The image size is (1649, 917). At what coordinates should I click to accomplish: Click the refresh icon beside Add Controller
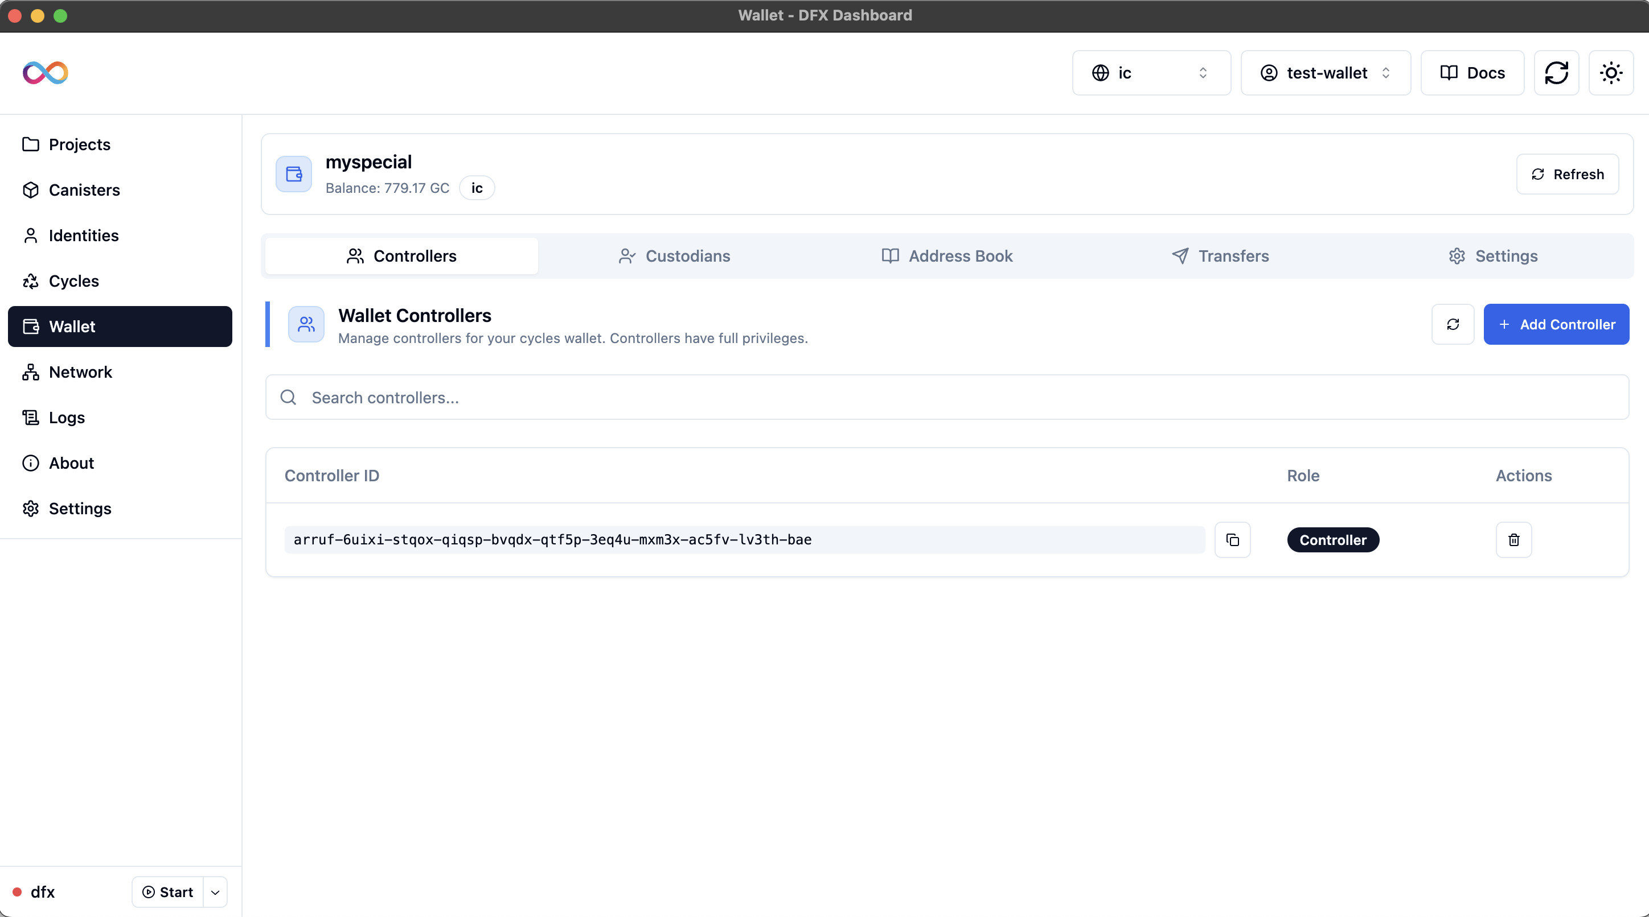[x=1453, y=324]
